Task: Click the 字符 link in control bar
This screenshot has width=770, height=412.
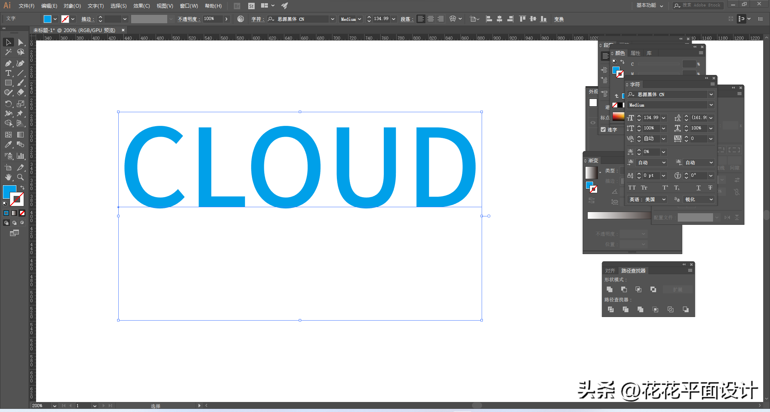Action: coord(257,19)
